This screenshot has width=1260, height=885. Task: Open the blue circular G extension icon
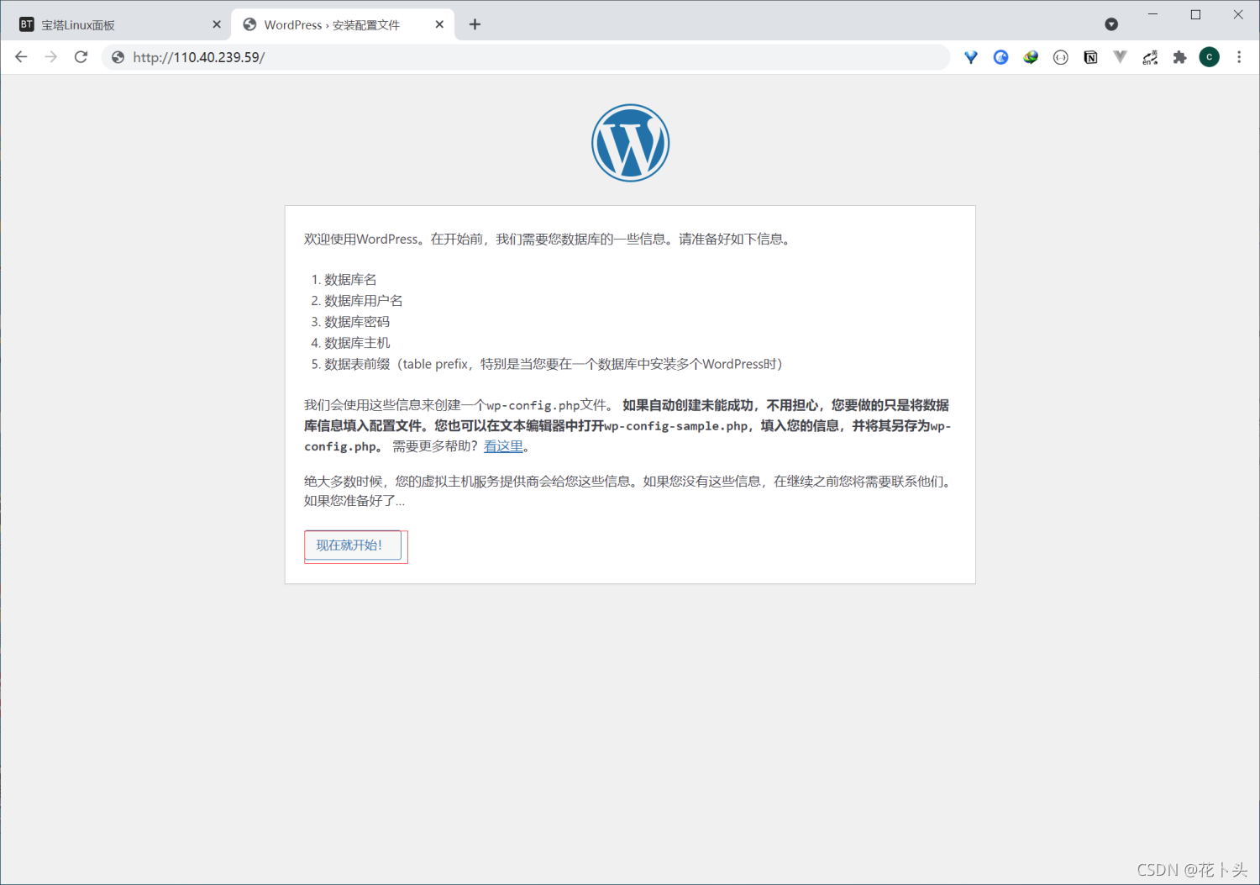tap(1000, 57)
